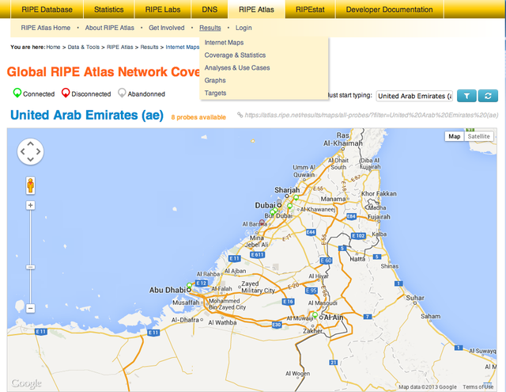Pan the map right with the arrow control
Screen dimensions: 506x392
coord(38,151)
